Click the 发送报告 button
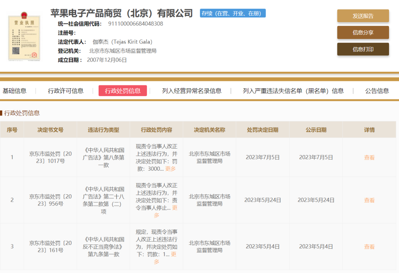The height and width of the screenshot is (273, 399). pyautogui.click(x=363, y=16)
